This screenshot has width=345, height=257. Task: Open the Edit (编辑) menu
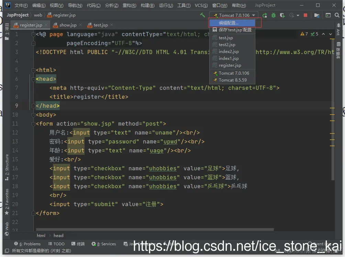(39, 5)
